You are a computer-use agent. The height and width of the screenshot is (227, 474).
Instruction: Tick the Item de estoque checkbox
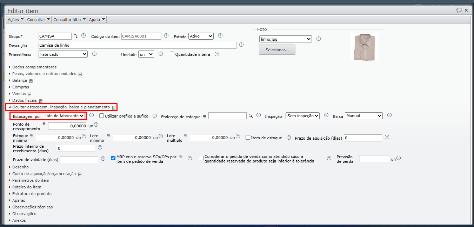pos(248,138)
